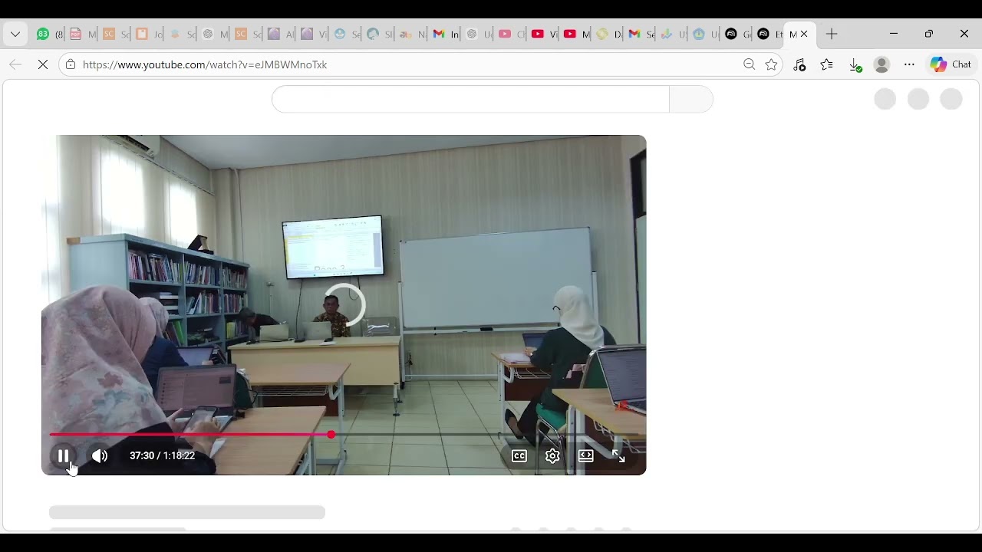Switch to the WhatsApp tab with badge 83
Viewport: 982px width, 552px height.
[x=48, y=34]
